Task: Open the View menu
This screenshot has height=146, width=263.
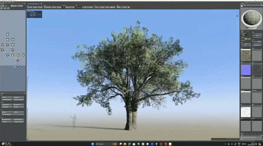Action: (x=6, y=2)
